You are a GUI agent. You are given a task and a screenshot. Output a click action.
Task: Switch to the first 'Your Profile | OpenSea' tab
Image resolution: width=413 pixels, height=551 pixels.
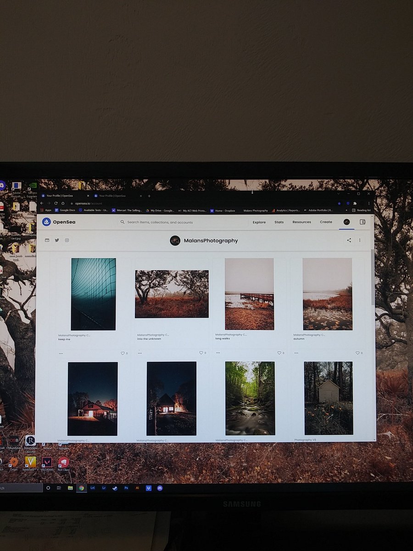coord(65,196)
